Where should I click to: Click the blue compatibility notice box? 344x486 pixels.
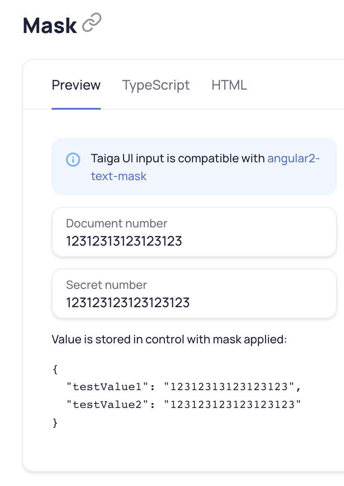194,166
